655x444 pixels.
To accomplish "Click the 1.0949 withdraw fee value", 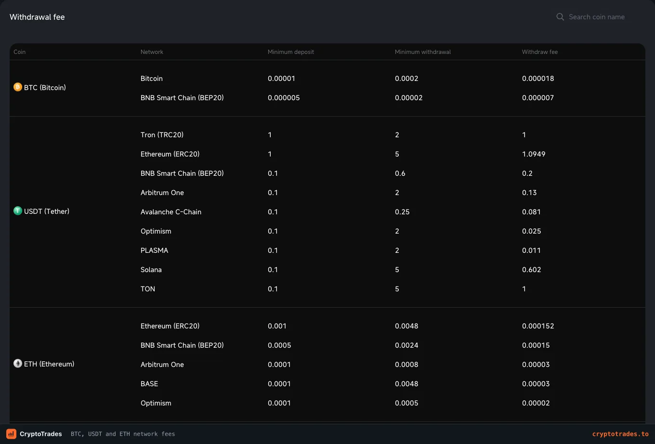I will [x=534, y=154].
